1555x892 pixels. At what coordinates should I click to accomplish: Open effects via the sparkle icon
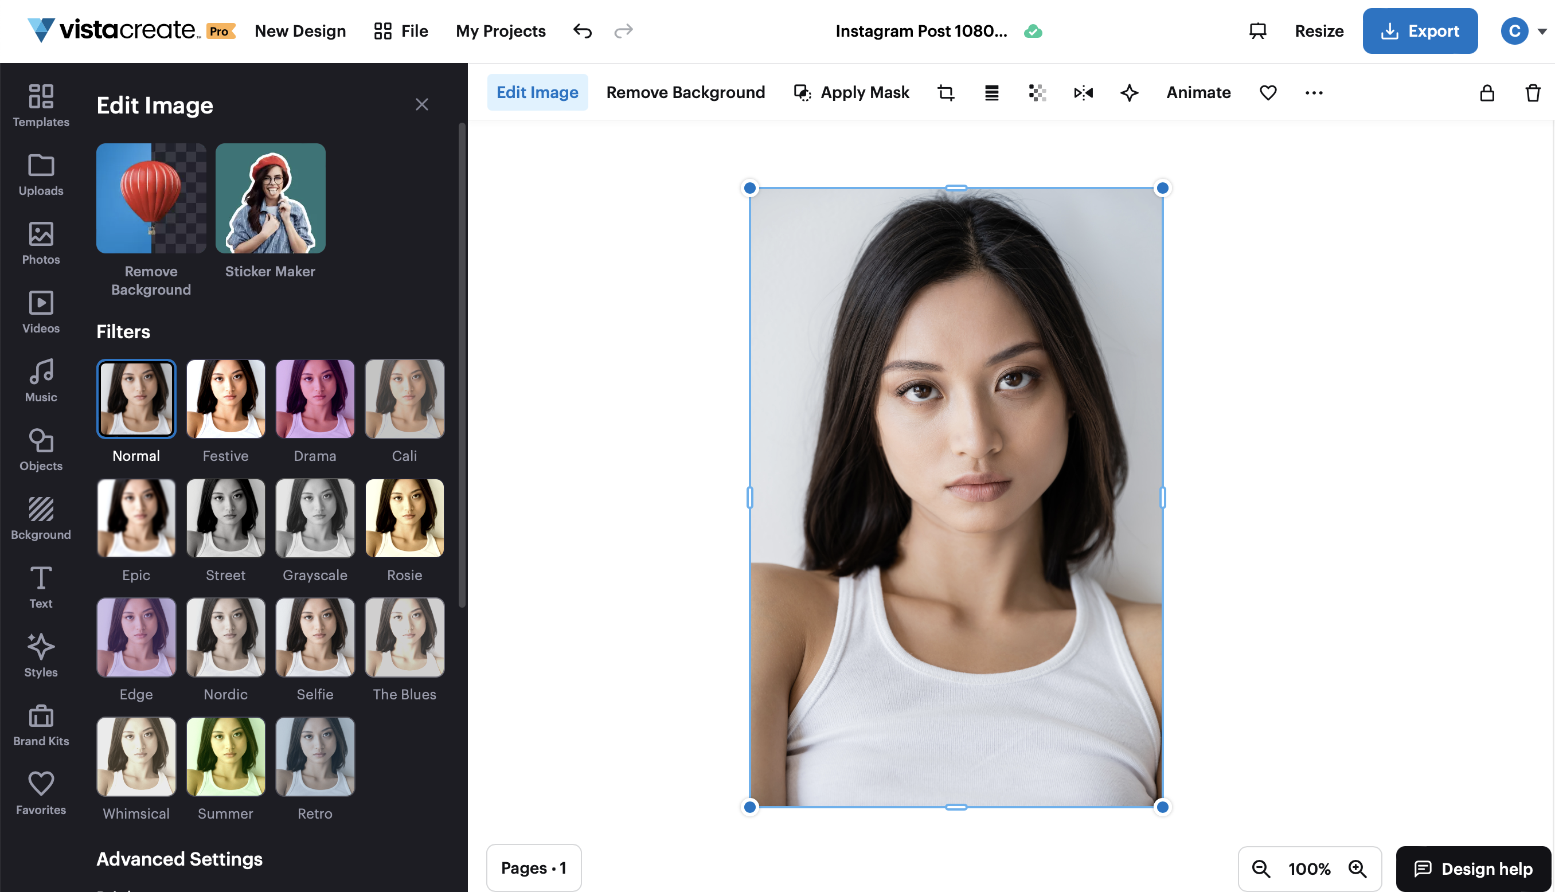point(1129,92)
